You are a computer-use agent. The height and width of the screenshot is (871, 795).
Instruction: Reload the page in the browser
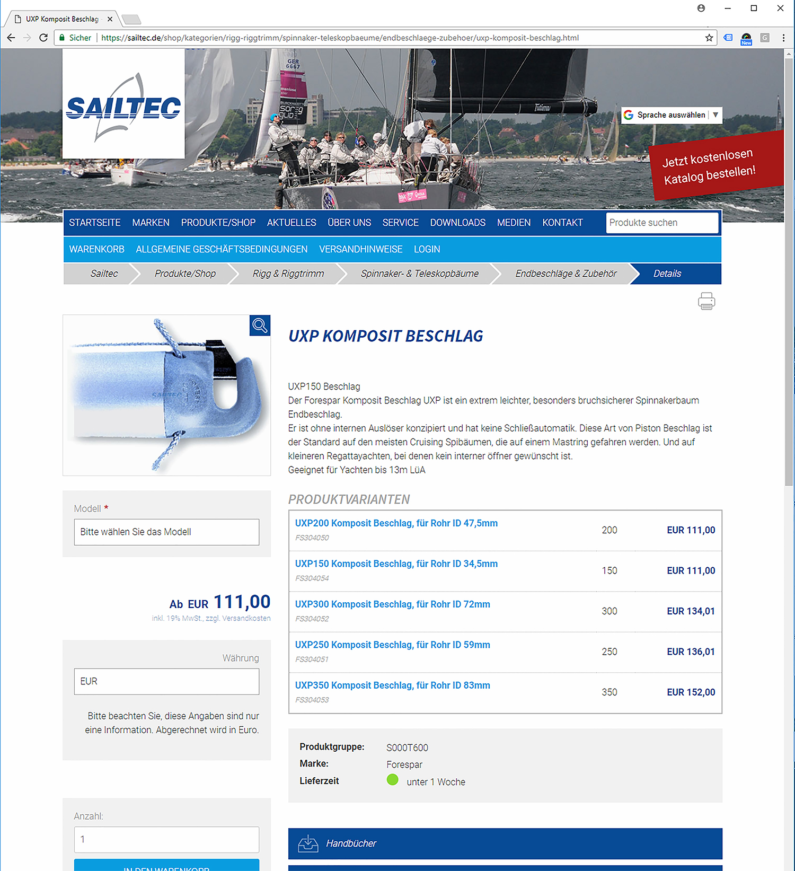(x=43, y=38)
